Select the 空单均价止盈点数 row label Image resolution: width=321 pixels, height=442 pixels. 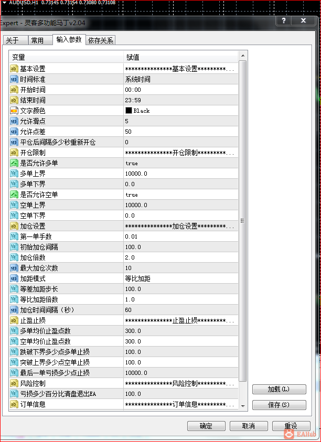click(x=45, y=341)
